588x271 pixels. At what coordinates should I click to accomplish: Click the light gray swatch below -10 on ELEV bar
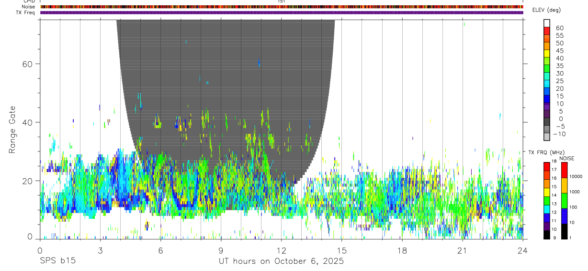tap(547, 137)
